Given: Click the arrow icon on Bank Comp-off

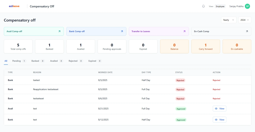Looking at the screenshot, I should (x=122, y=31).
